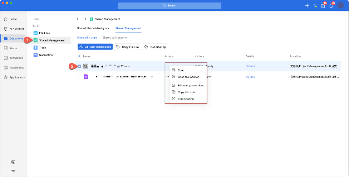
Task: Toggle the select-all checkbox in header
Action: pos(79,56)
